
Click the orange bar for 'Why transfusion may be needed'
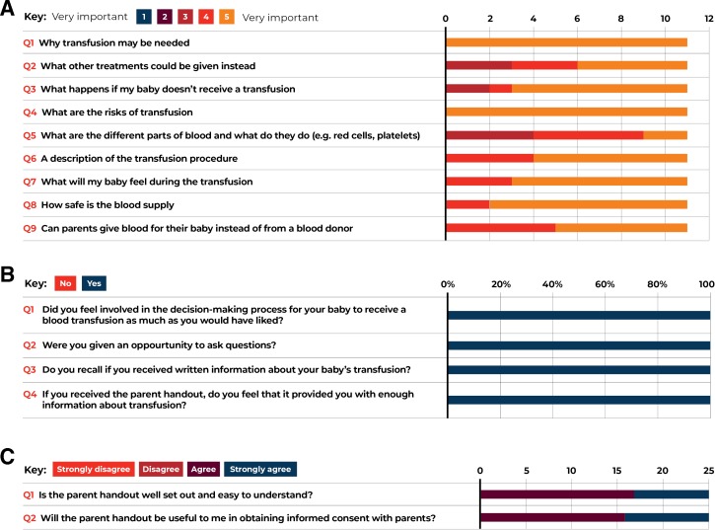(566, 42)
